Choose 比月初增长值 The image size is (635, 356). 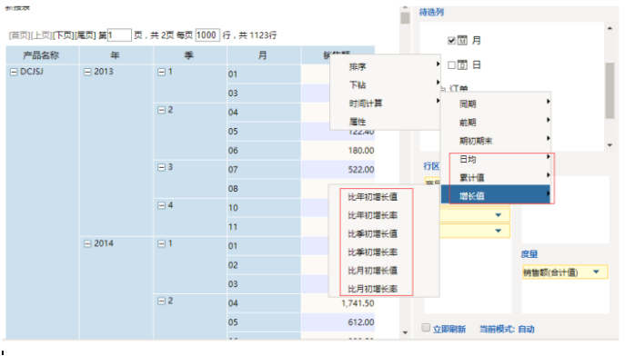(373, 271)
